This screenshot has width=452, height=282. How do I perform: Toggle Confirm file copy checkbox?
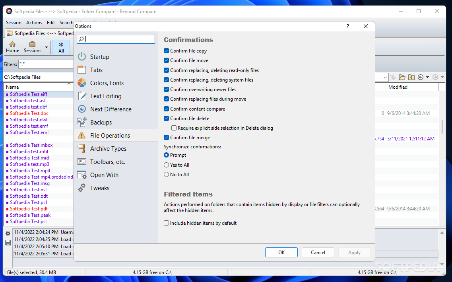point(166,51)
